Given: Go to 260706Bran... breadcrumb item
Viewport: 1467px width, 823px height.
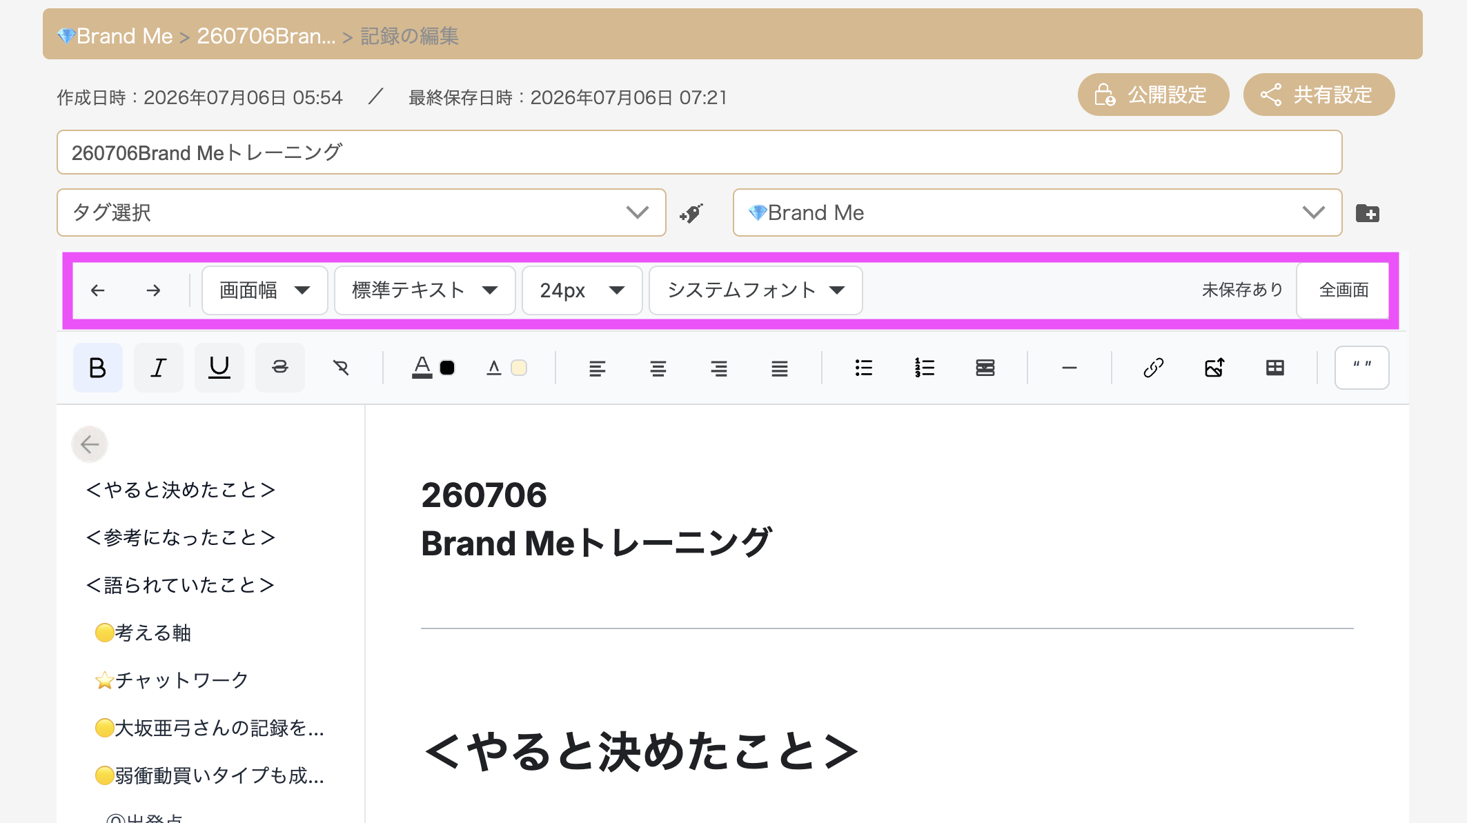Looking at the screenshot, I should tap(266, 36).
